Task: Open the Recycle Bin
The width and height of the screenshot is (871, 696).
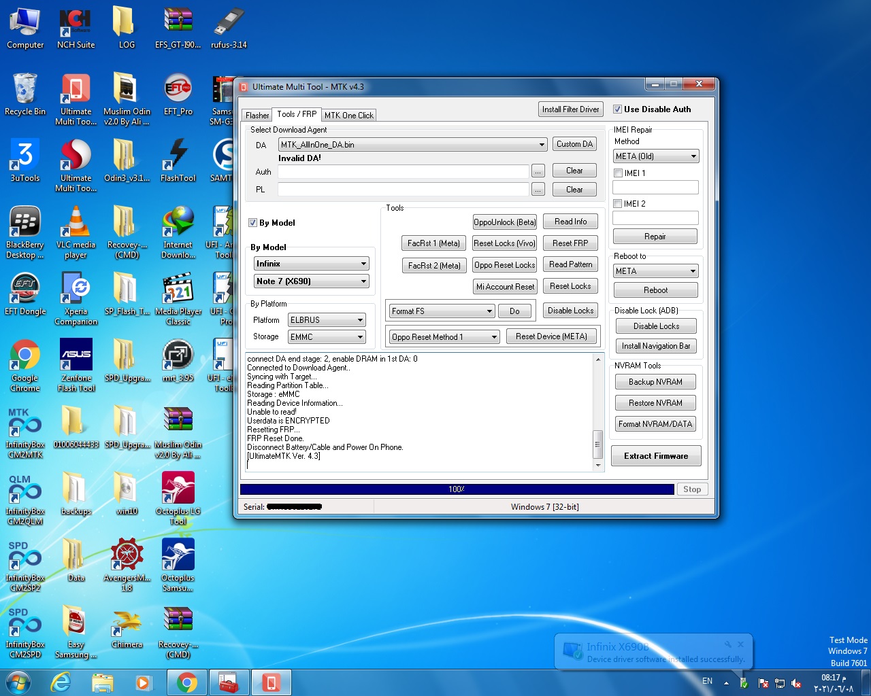Action: pos(25,94)
